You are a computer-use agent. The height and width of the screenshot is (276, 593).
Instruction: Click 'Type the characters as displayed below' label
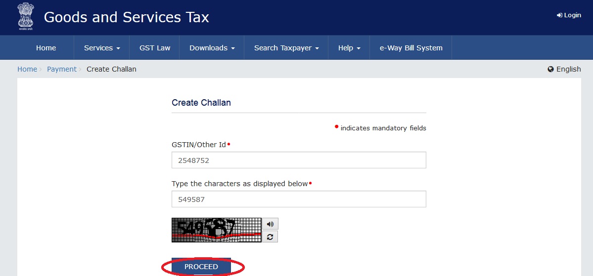point(239,184)
